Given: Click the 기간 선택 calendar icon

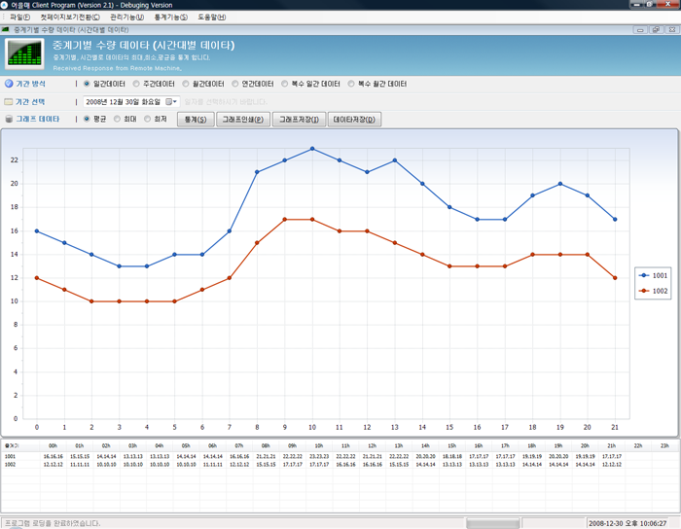Looking at the screenshot, I should click(x=8, y=101).
